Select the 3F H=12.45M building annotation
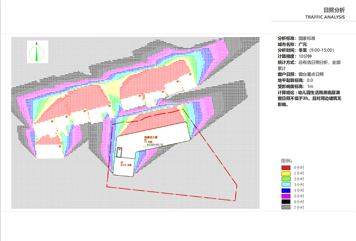Image resolution: width=356 pixels, height=241 pixels. pos(125,164)
